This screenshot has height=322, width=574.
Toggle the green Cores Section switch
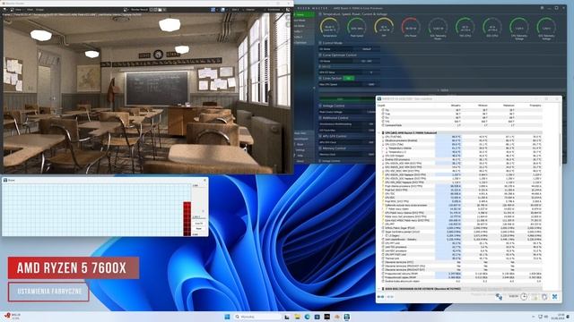349,79
